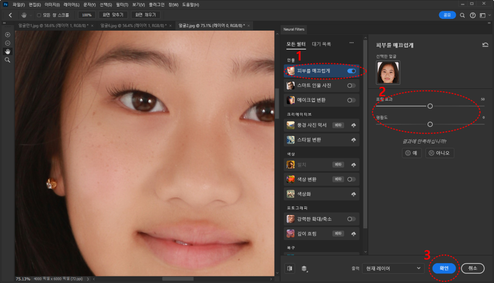
Task: Click the back arrow icon in options bar
Action: [x=10, y=15]
